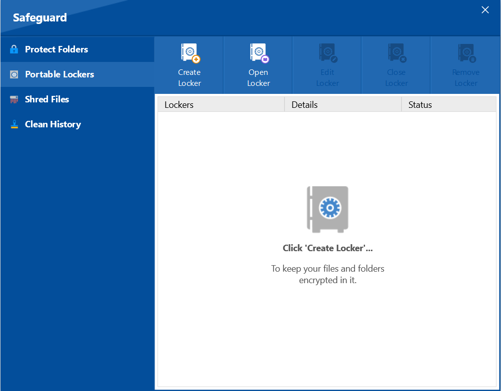Open the Protect Folders section
Image resolution: width=501 pixels, height=391 pixels.
(x=77, y=49)
